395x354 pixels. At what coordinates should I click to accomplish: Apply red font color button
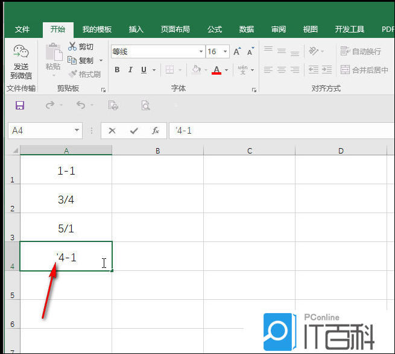216,70
